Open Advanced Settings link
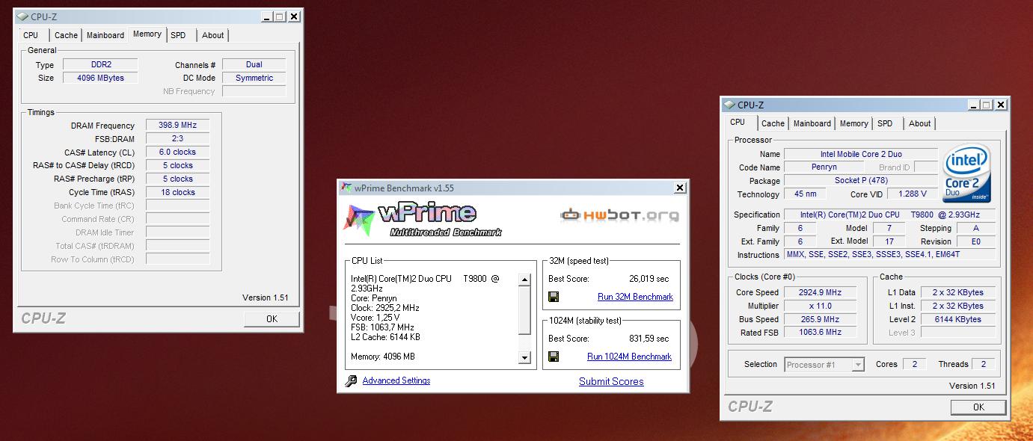Image resolution: width=1033 pixels, height=441 pixels. (396, 380)
